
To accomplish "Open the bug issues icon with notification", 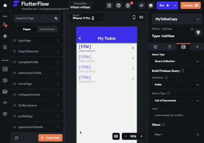I will [128, 5].
